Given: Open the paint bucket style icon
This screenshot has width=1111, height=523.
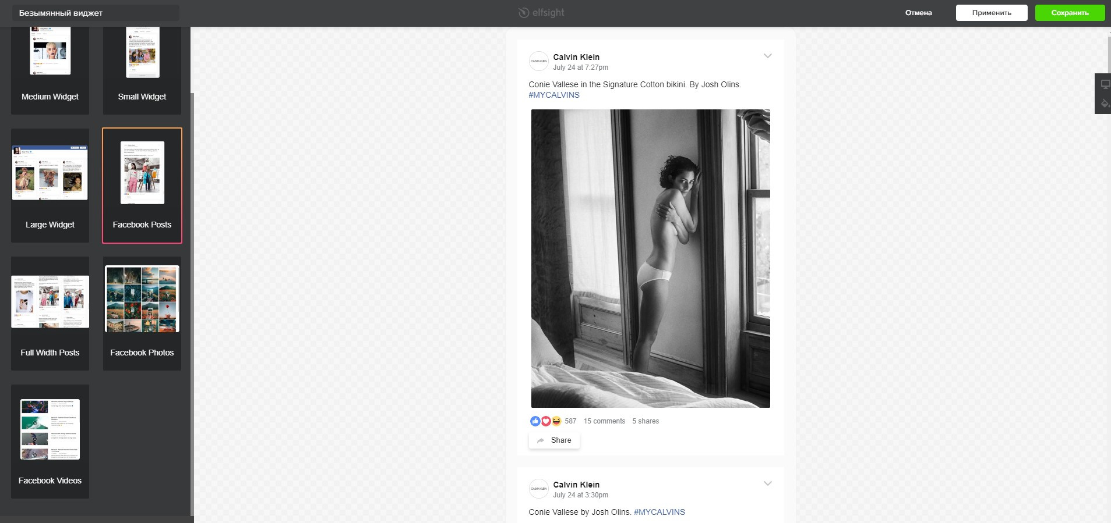Looking at the screenshot, I should pos(1105,104).
